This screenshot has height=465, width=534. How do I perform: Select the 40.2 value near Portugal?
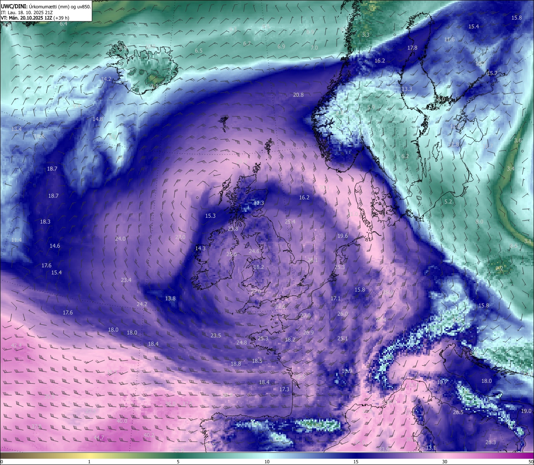click(x=149, y=435)
